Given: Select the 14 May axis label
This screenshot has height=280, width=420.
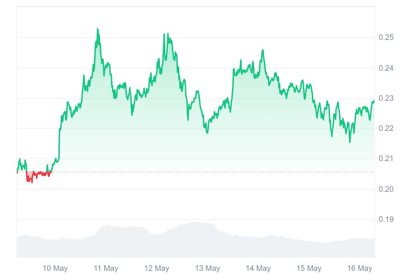Looking at the screenshot, I should click(258, 268).
